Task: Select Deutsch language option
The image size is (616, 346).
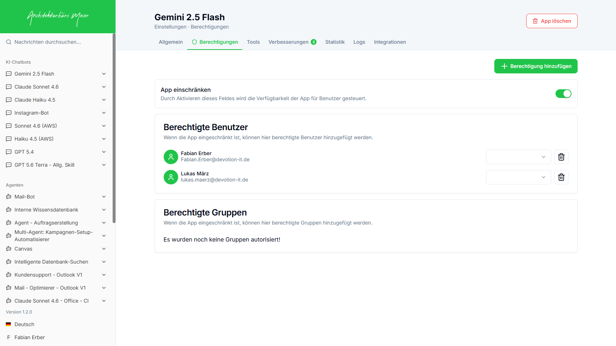Action: coord(24,324)
